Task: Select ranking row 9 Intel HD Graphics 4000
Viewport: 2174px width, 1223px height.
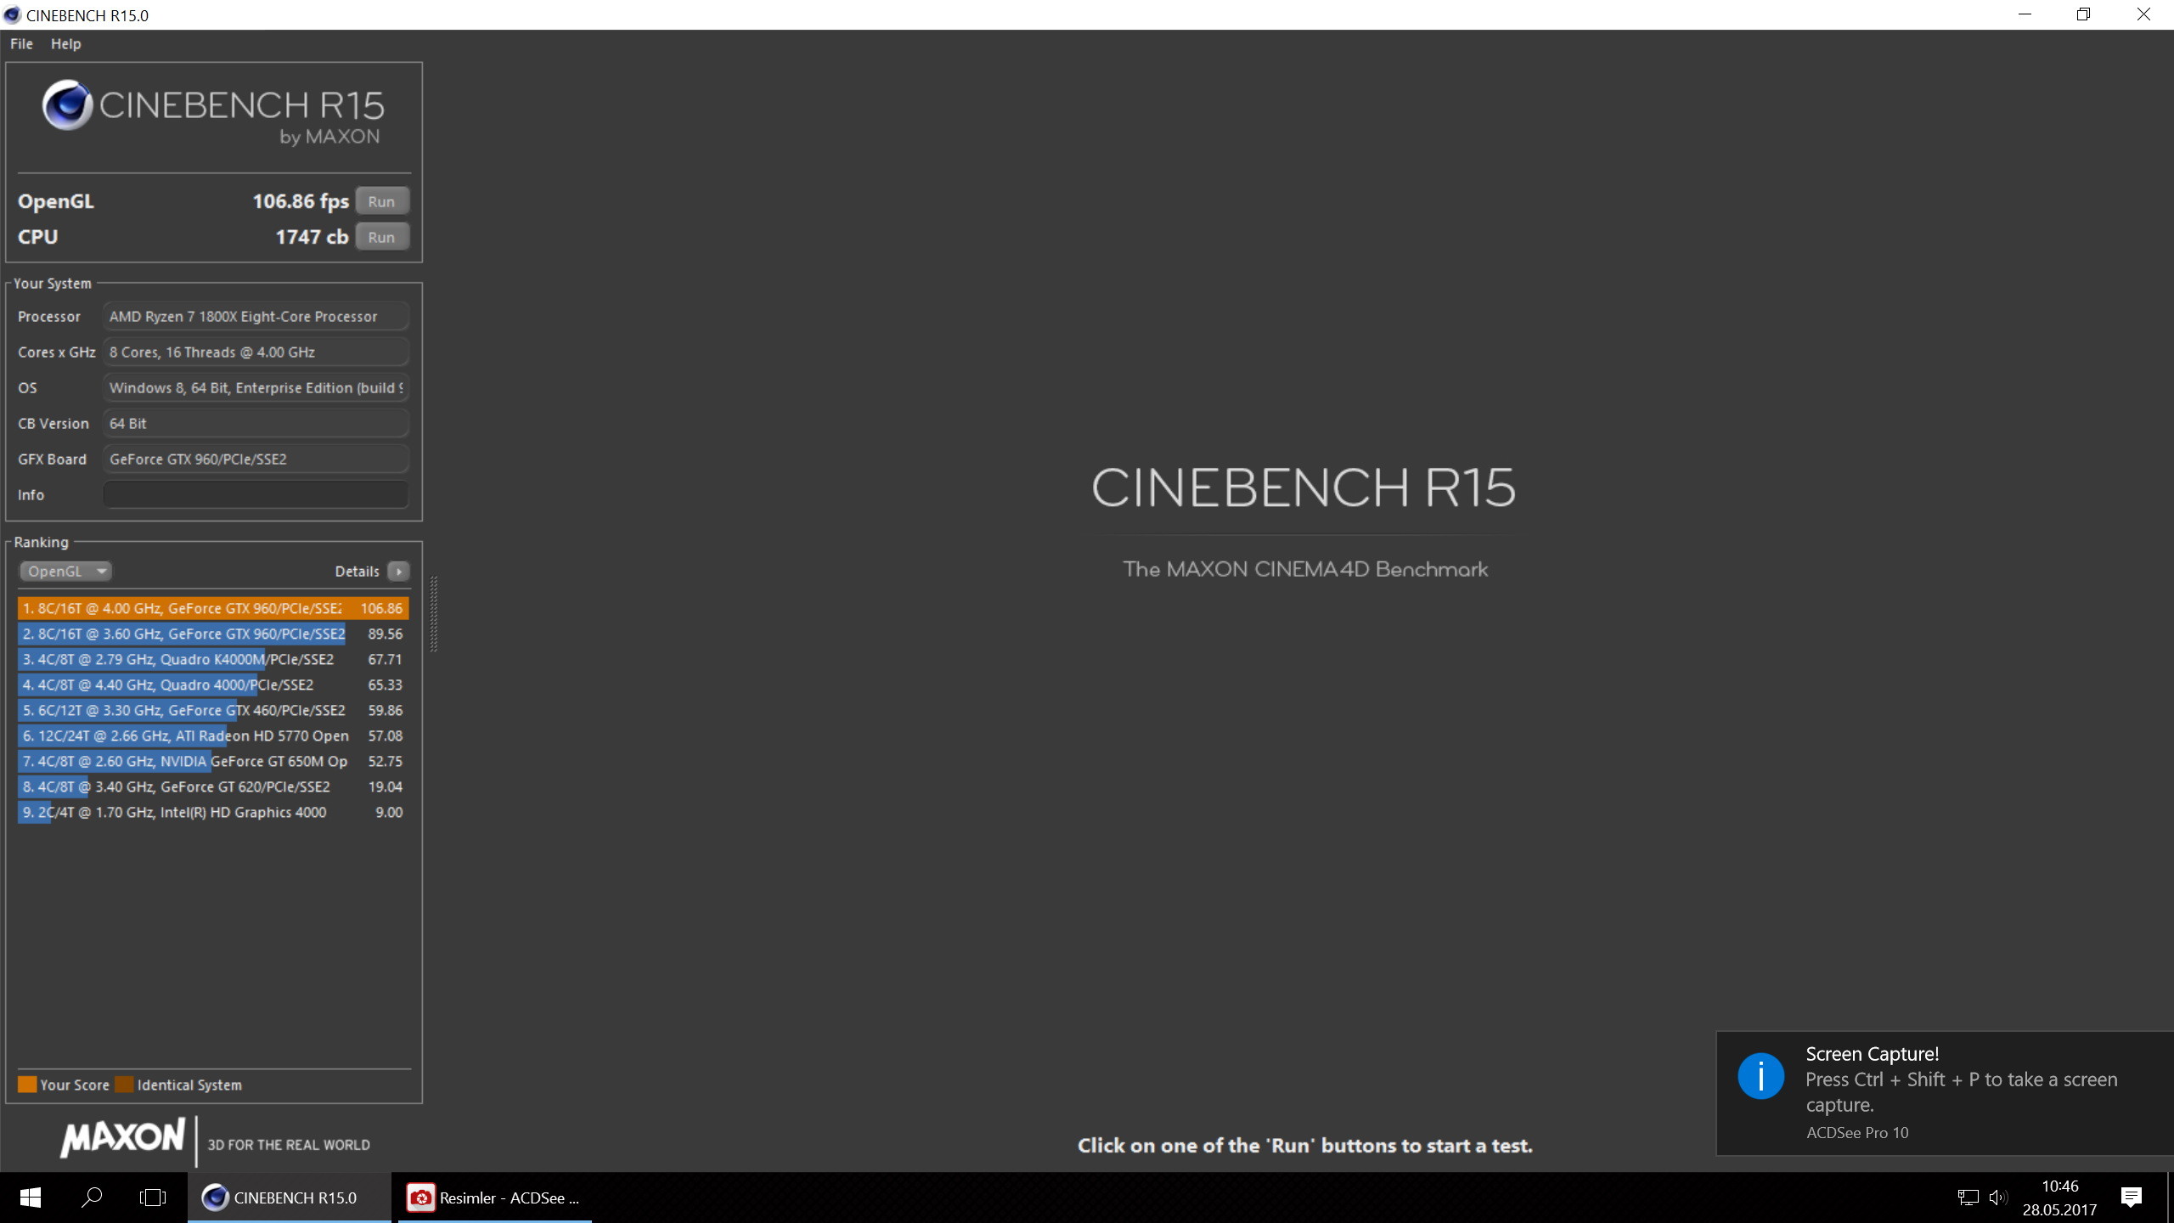Action: click(x=213, y=812)
